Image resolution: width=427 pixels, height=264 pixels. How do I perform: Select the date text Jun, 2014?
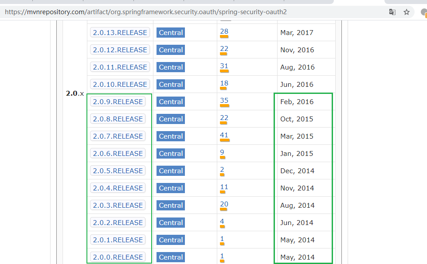pos(297,223)
